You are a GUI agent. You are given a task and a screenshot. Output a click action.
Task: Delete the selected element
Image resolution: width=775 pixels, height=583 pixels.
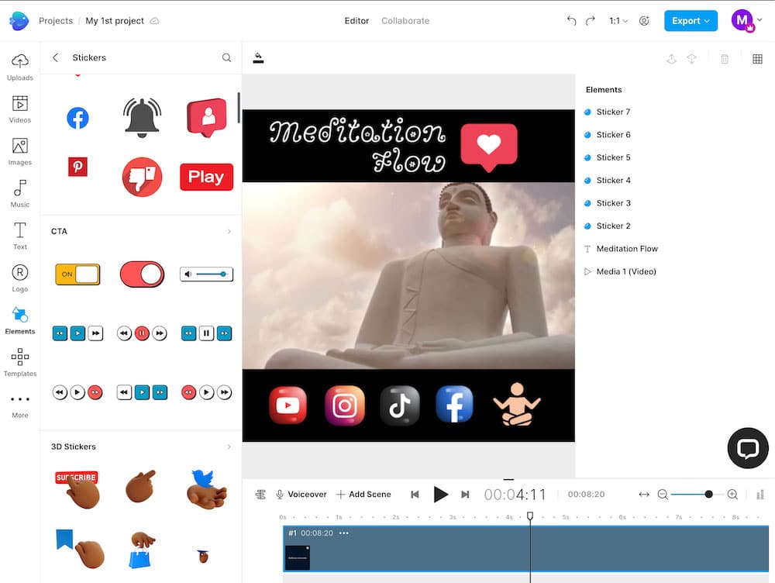pyautogui.click(x=725, y=59)
